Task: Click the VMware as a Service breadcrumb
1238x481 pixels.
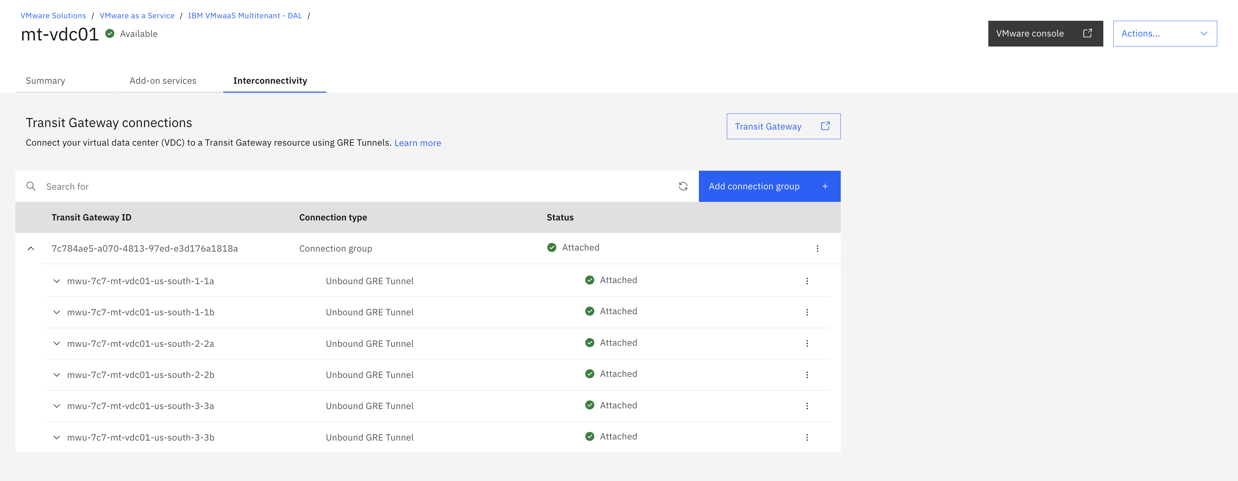Action: 137,15
